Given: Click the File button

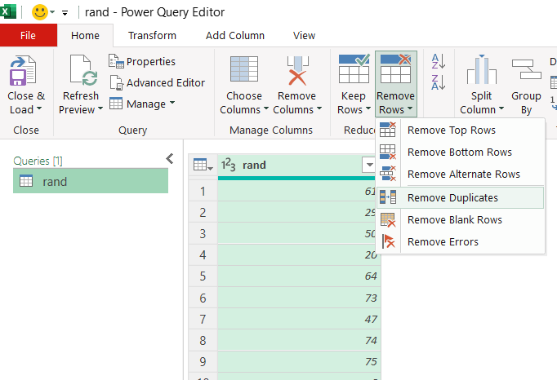Looking at the screenshot, I should pyautogui.click(x=29, y=35).
